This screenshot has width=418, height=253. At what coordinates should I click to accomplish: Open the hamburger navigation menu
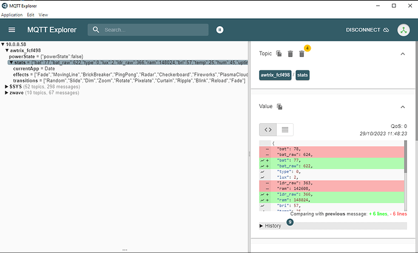12,30
